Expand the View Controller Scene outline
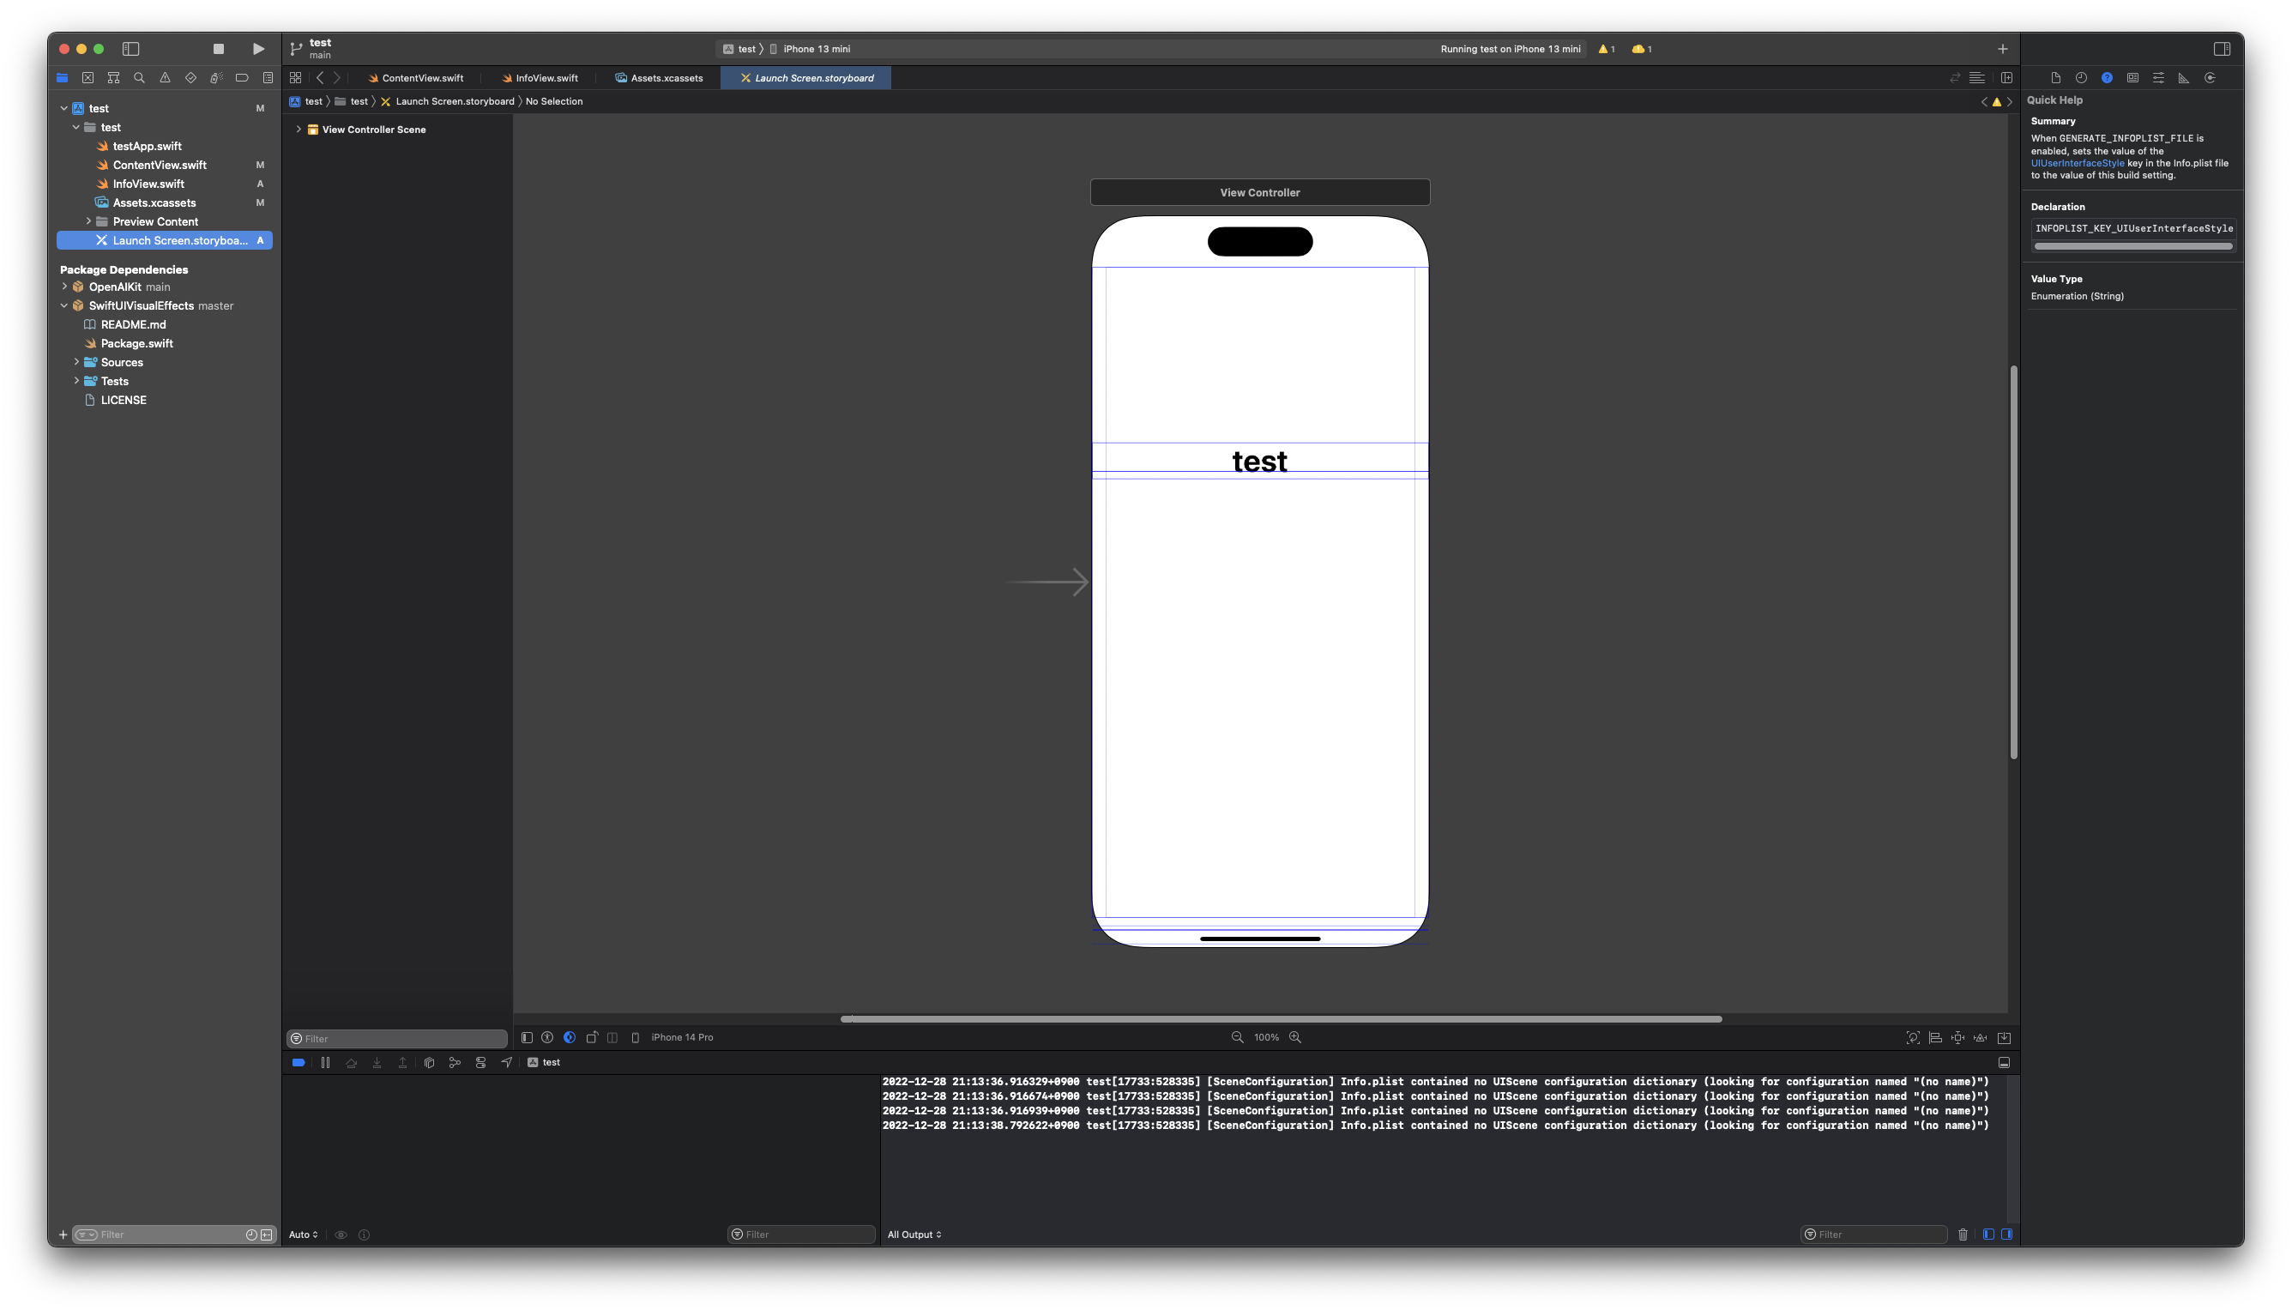The height and width of the screenshot is (1310, 2292). (299, 130)
